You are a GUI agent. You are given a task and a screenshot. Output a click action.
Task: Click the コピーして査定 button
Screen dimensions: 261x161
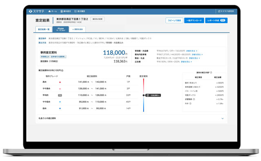coord(174,20)
